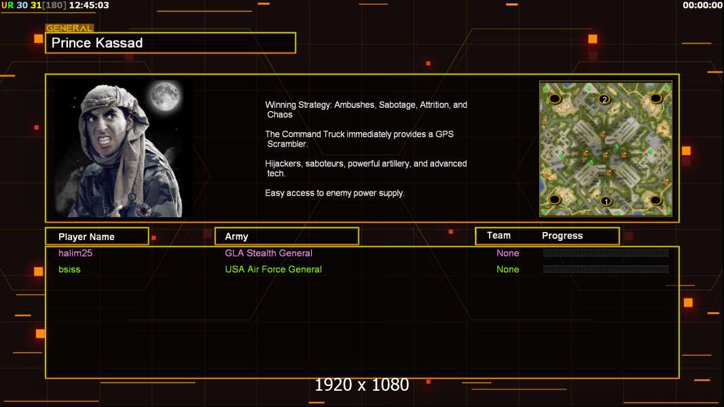Select start position 1 on the map

click(607, 201)
